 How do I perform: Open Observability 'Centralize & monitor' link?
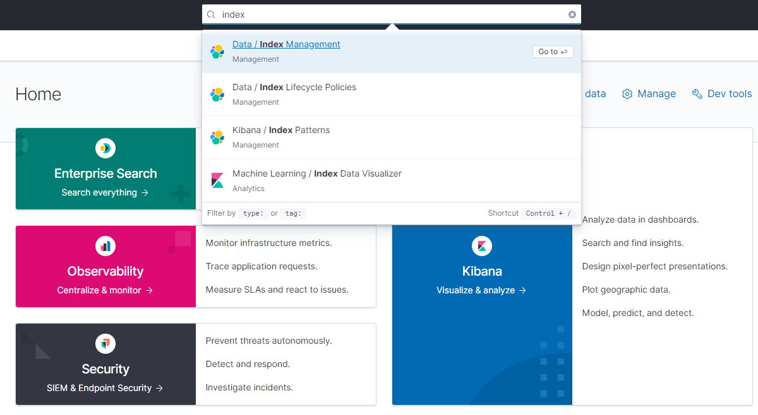[x=105, y=290]
